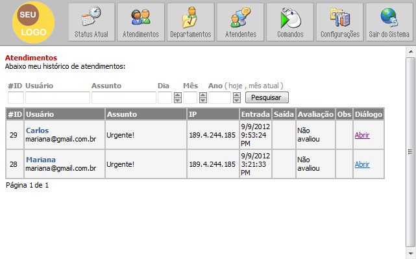Screen dimensions: 416x259
Task: Click the SEU LOGO image
Action: point(34,23)
